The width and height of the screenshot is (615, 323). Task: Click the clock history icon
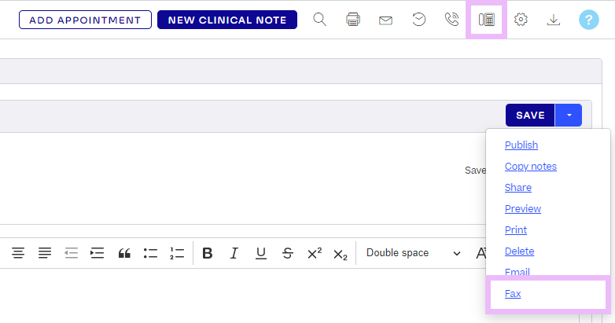(x=419, y=20)
